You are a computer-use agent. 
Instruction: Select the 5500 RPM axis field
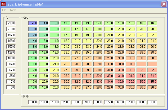click(x=109, y=102)
